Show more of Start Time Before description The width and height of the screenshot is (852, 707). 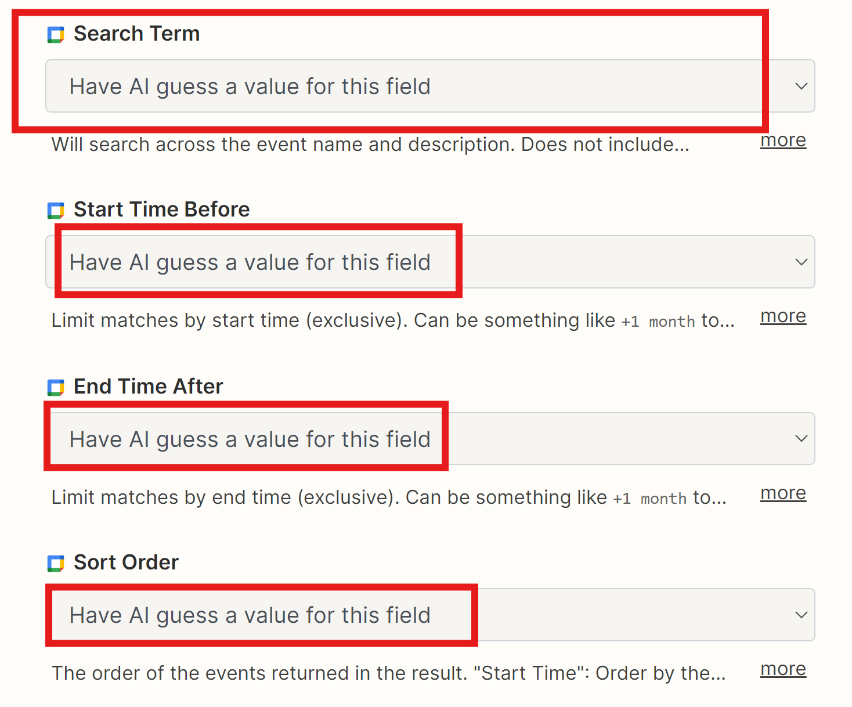click(x=783, y=316)
